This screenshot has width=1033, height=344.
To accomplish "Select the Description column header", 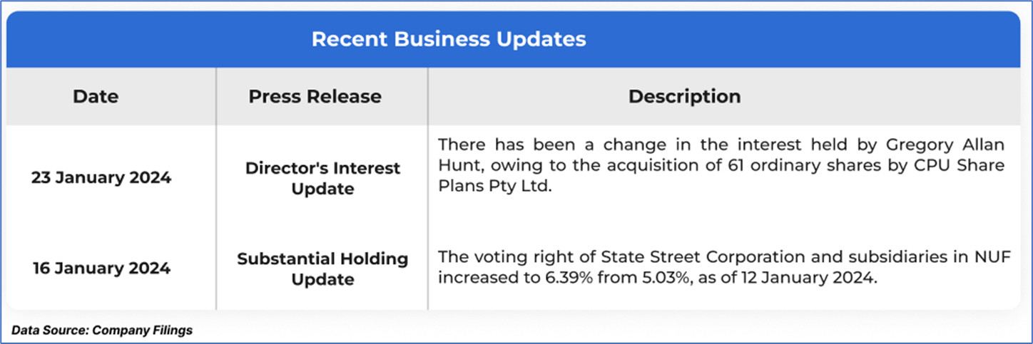I will pos(684,96).
